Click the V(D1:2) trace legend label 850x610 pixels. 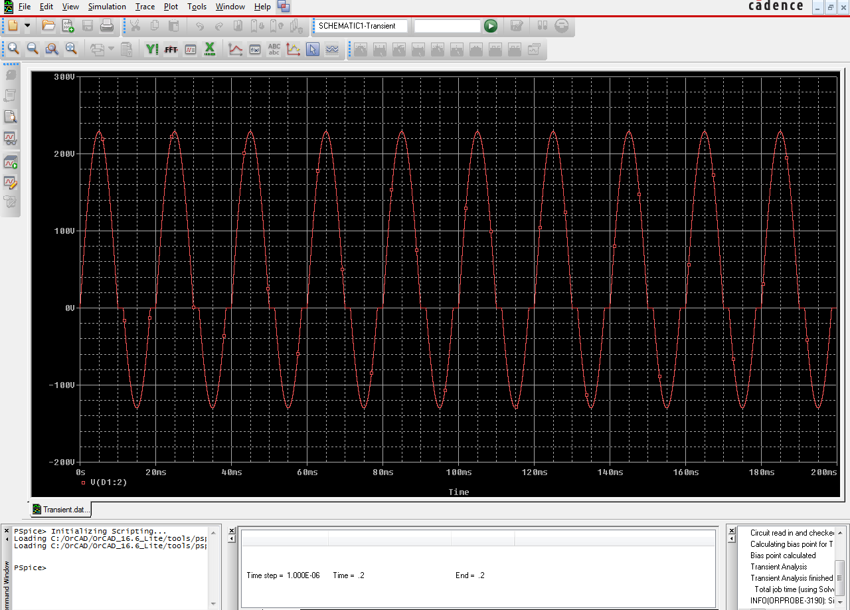point(108,482)
